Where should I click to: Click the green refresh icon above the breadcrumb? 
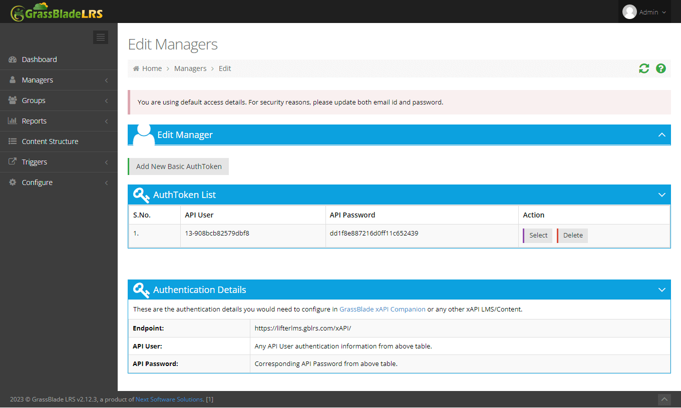(x=644, y=68)
